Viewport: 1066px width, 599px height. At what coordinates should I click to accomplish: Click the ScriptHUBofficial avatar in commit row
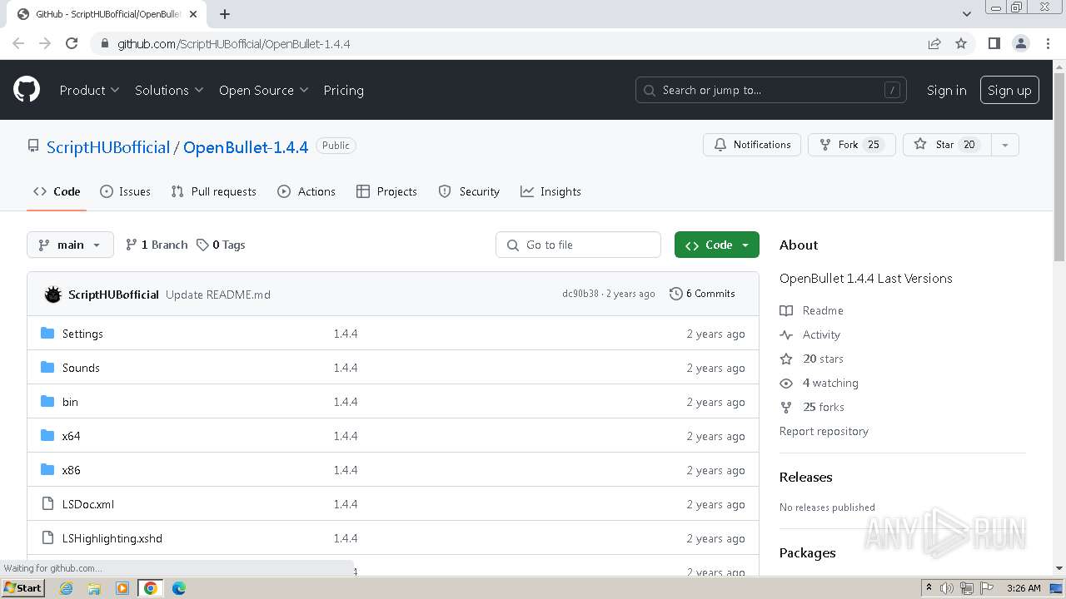coord(53,295)
